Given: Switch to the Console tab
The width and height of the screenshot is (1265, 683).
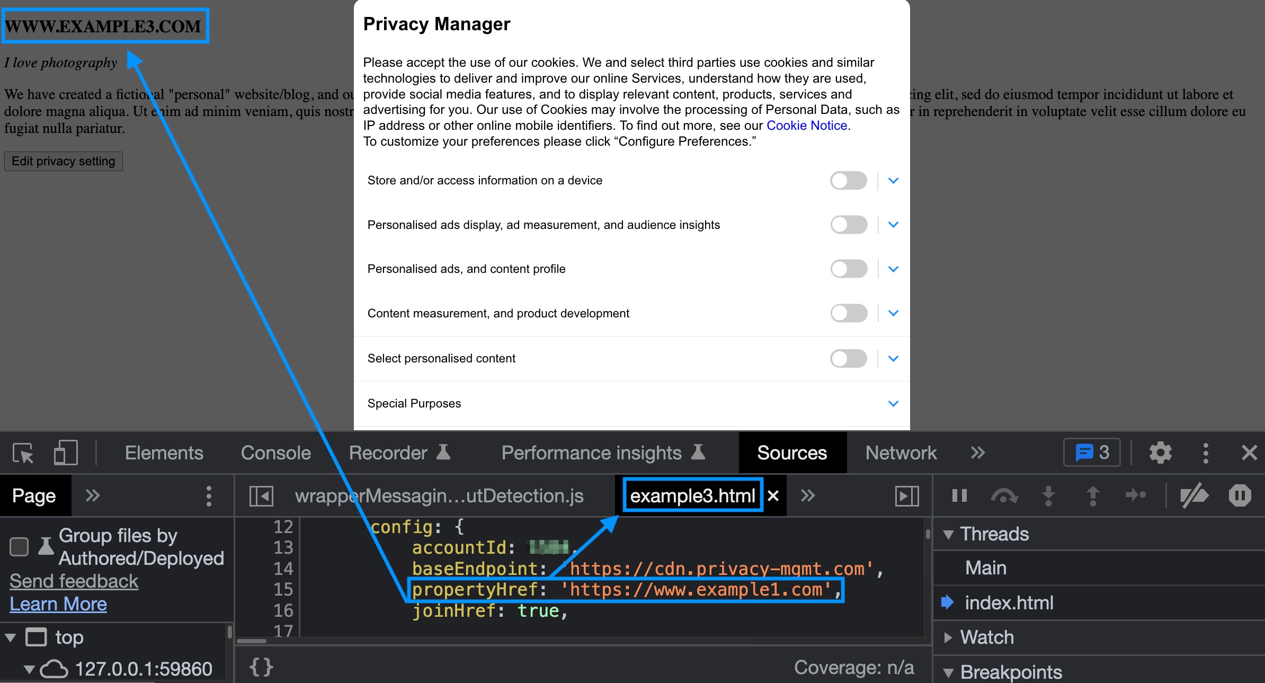Looking at the screenshot, I should (276, 453).
